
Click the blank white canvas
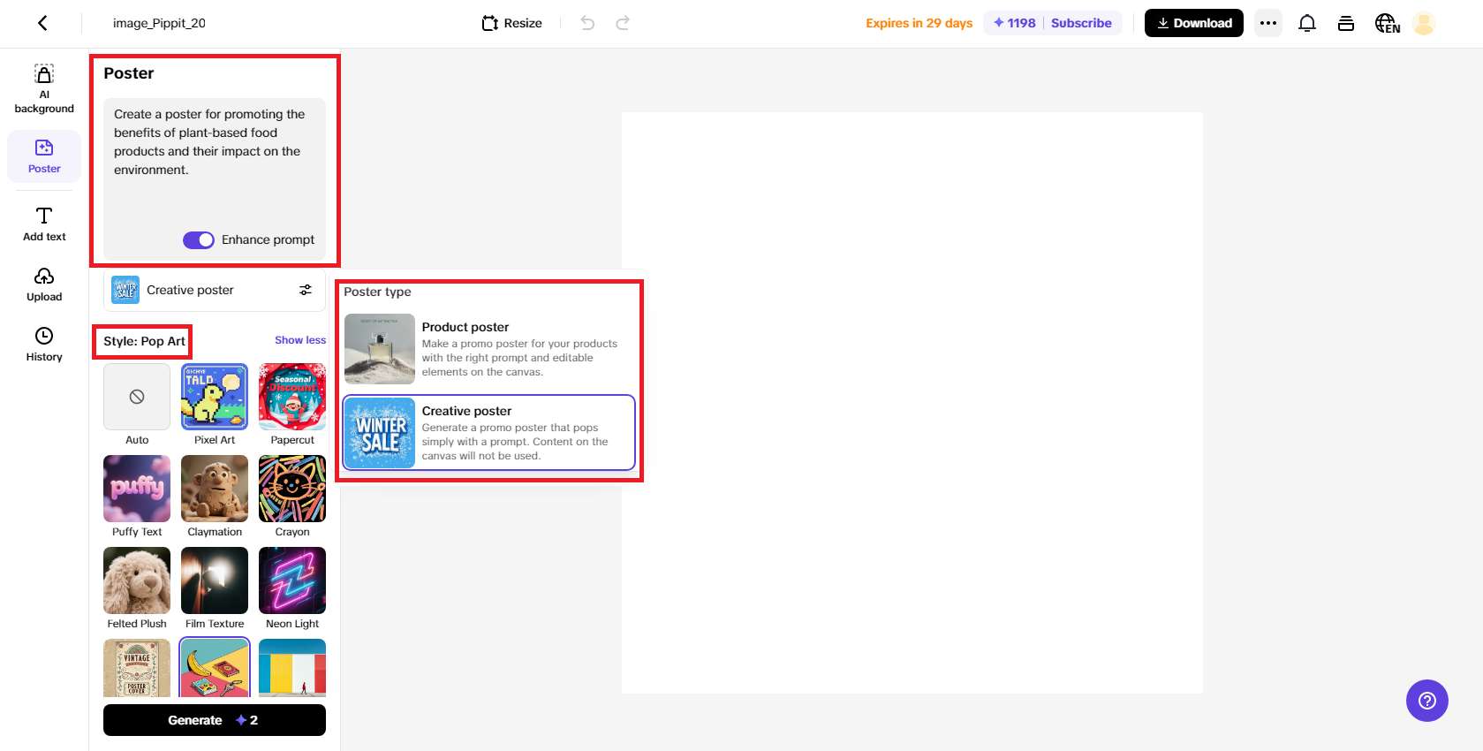(912, 403)
